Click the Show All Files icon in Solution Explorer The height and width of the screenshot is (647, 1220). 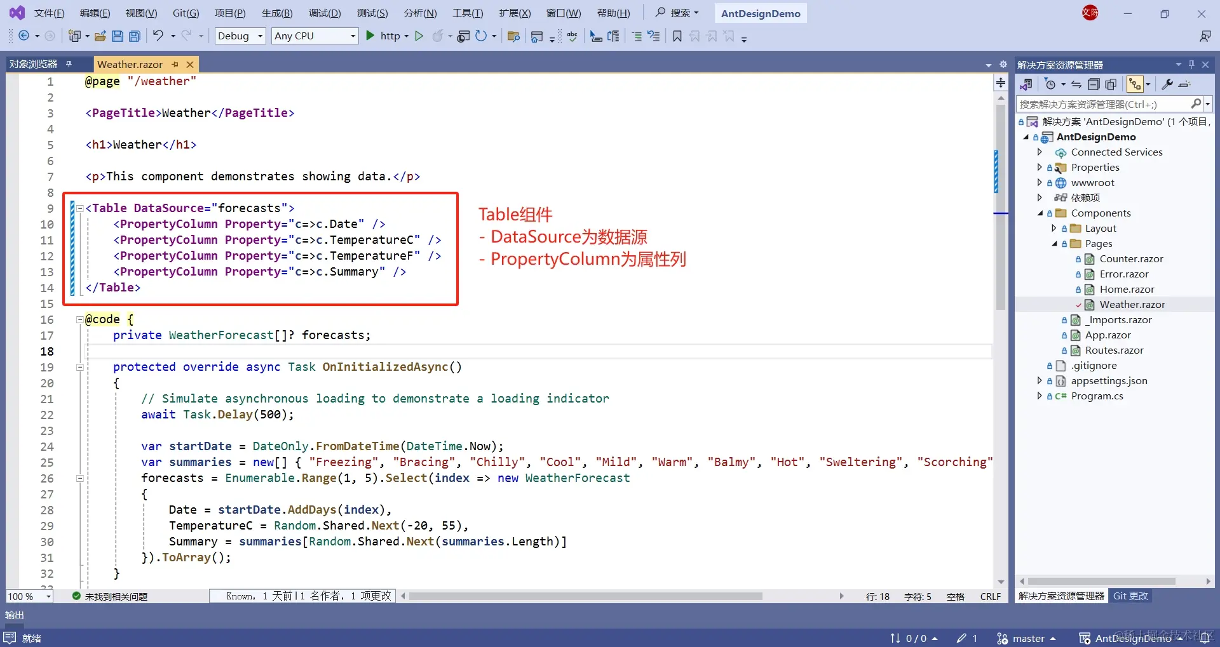click(x=1111, y=84)
